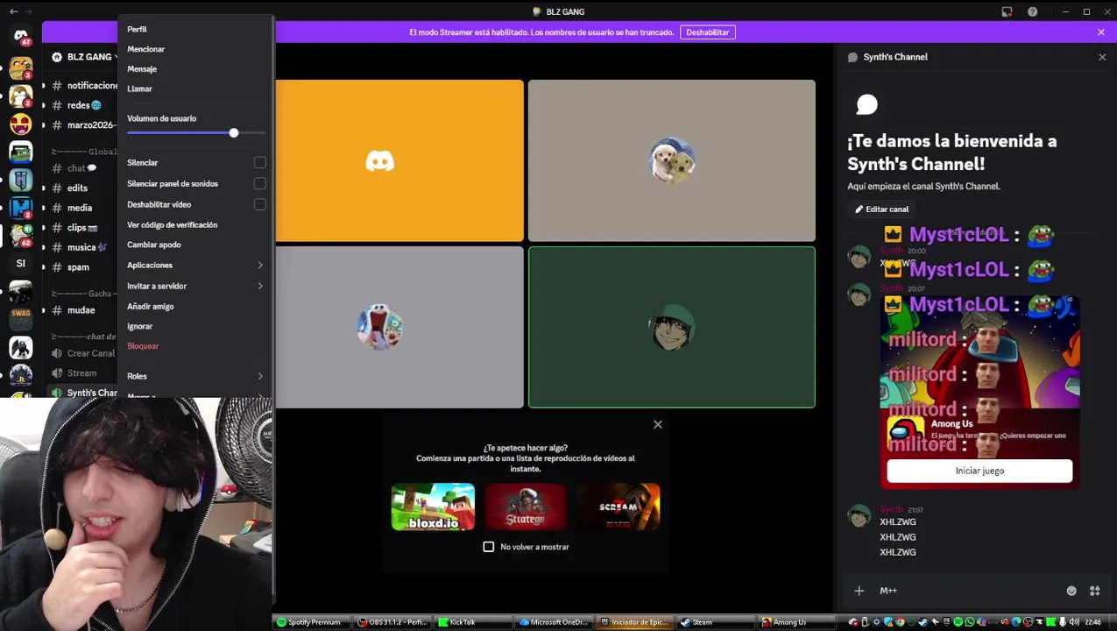This screenshot has height=631, width=1117.
Task: Select the orange Discord logo video tile
Action: (x=399, y=160)
